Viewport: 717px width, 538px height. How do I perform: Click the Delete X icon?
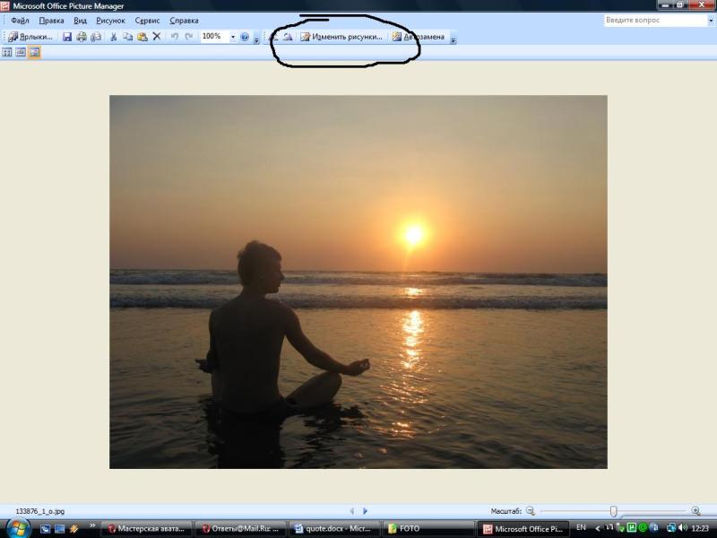tap(157, 37)
